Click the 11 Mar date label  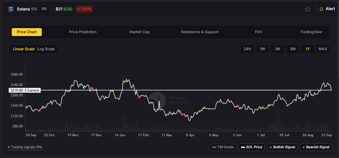tap(167, 135)
